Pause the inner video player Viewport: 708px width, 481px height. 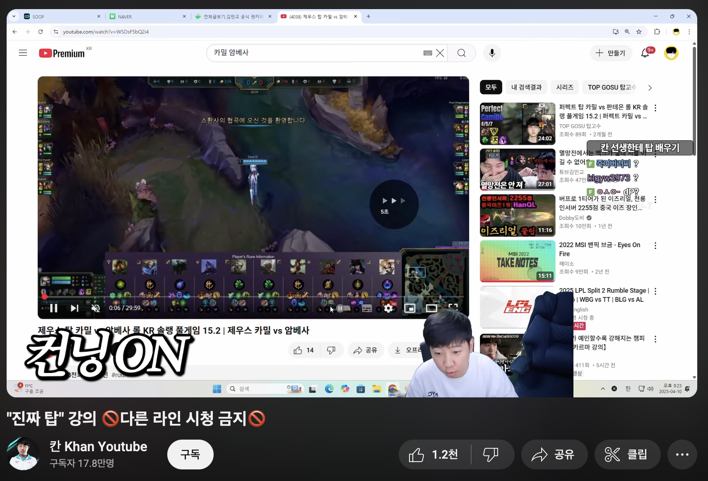coord(54,308)
